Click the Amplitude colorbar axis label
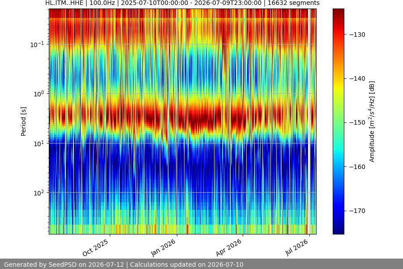The height and width of the screenshot is (269, 403). 372,121
